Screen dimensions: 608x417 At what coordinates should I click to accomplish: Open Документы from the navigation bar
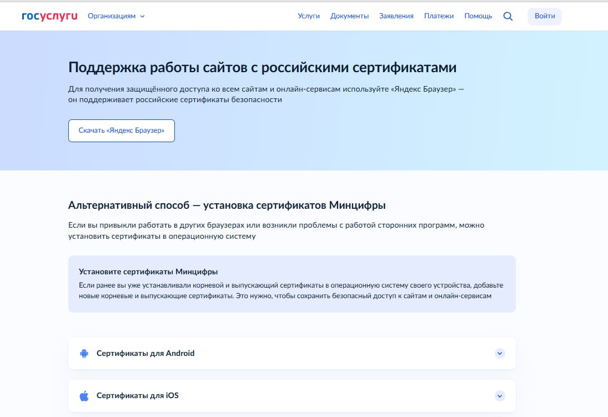(349, 16)
